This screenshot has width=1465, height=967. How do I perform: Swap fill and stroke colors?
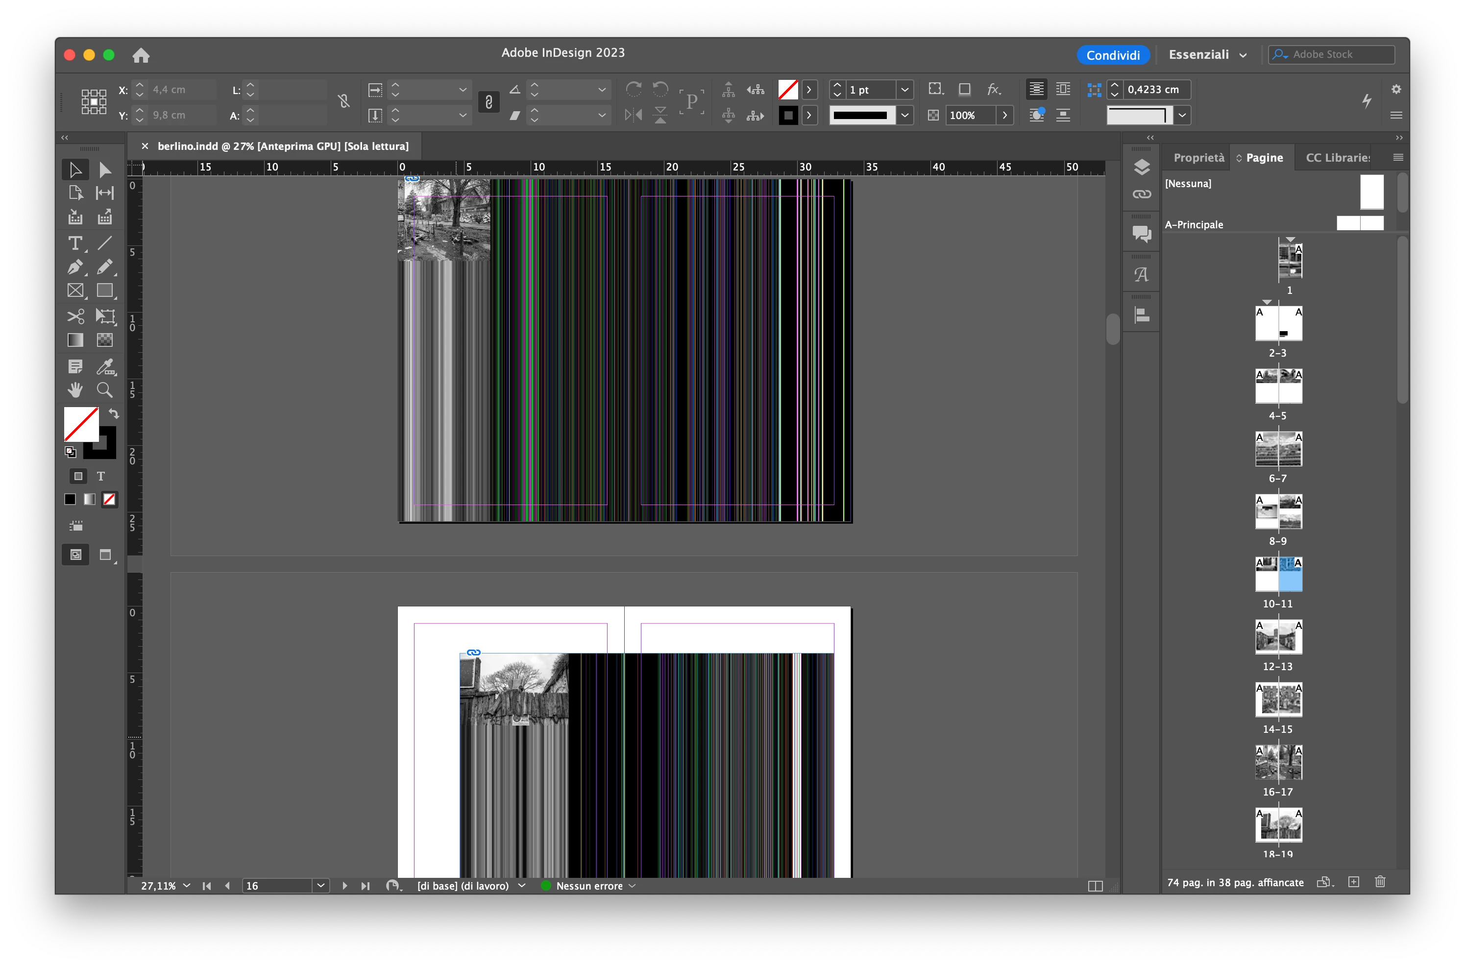(114, 413)
